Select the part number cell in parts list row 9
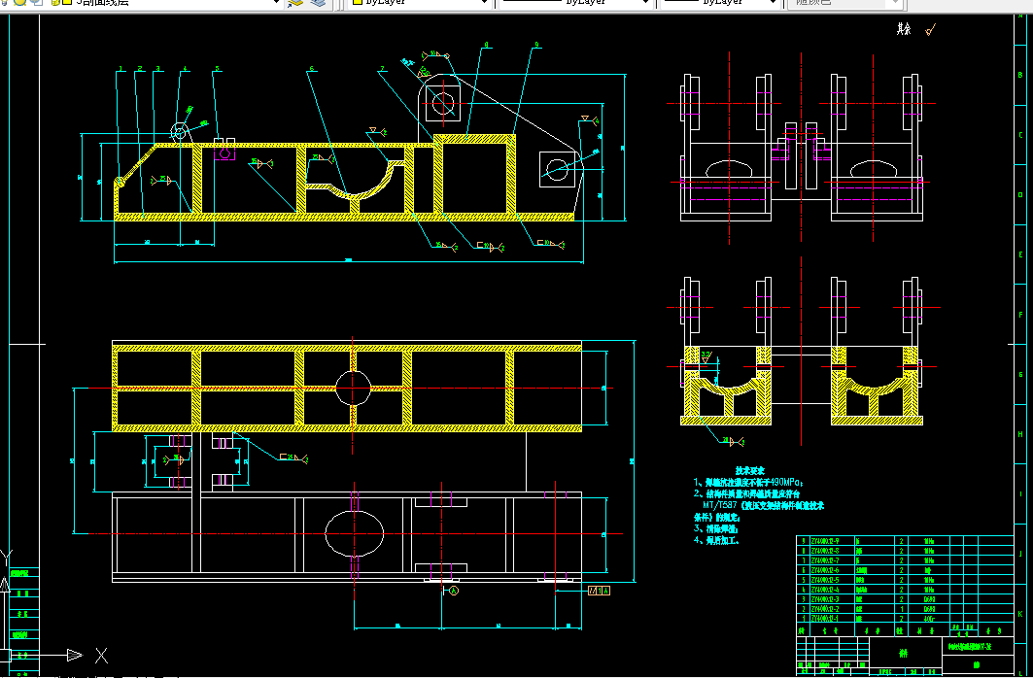 (831, 541)
